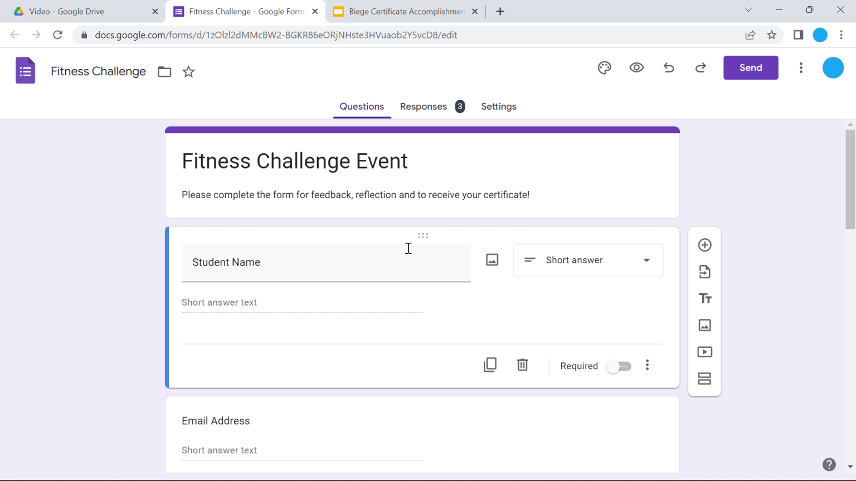This screenshot has width=856, height=481.
Task: Add a new section to the form
Action: point(704,378)
